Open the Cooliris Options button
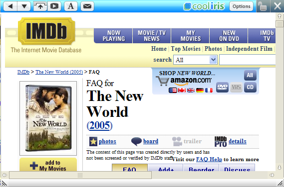Viewport: 284px width, 187px height. point(241,6)
